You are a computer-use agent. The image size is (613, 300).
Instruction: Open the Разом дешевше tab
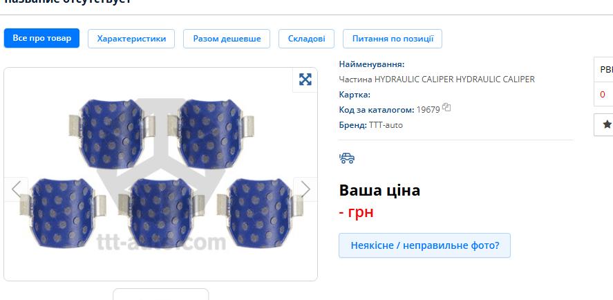pyautogui.click(x=227, y=39)
